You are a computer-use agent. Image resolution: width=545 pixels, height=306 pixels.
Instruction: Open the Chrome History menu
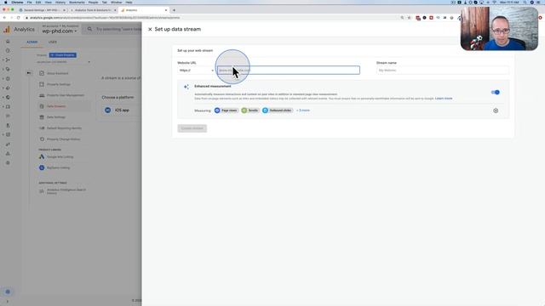[x=60, y=3]
